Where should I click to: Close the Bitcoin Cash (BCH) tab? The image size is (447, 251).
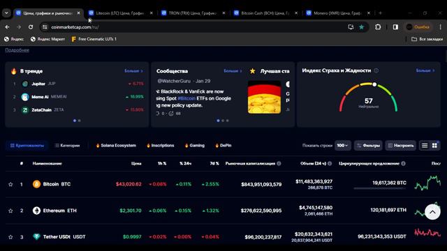[296, 13]
